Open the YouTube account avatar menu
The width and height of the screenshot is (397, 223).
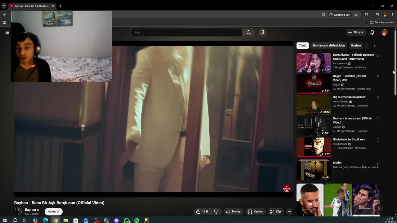[x=384, y=32]
